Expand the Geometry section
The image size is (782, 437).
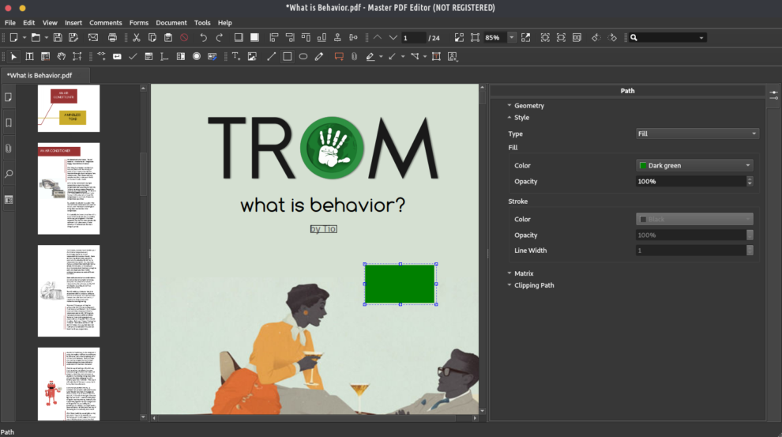click(528, 106)
